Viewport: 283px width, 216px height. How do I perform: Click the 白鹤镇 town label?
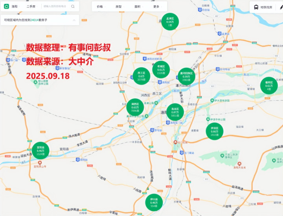pyautogui.click(x=206, y=6)
